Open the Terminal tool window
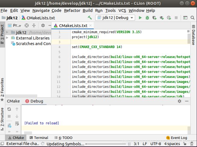This screenshot has height=147, width=197. click(39, 138)
